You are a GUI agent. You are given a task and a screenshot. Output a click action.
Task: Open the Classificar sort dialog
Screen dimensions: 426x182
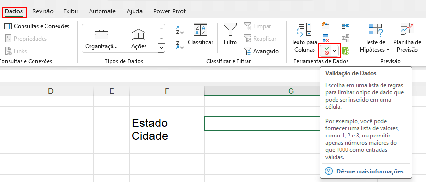click(x=201, y=34)
